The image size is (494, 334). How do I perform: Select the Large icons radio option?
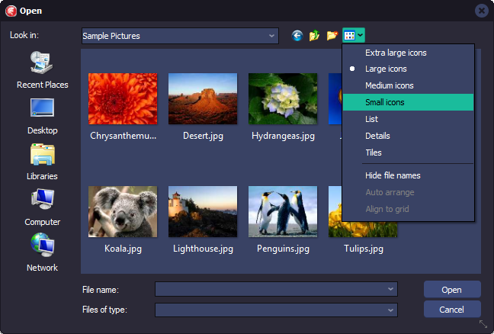(x=385, y=69)
